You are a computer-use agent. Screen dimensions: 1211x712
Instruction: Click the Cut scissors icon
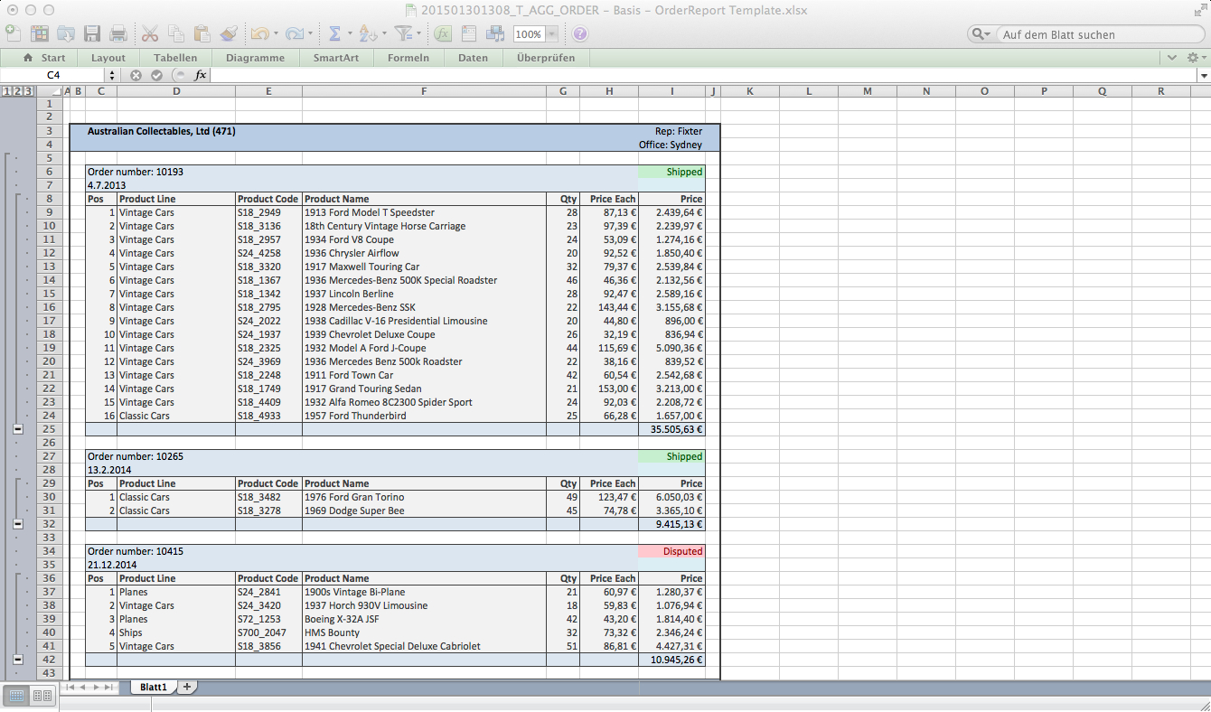click(x=149, y=34)
